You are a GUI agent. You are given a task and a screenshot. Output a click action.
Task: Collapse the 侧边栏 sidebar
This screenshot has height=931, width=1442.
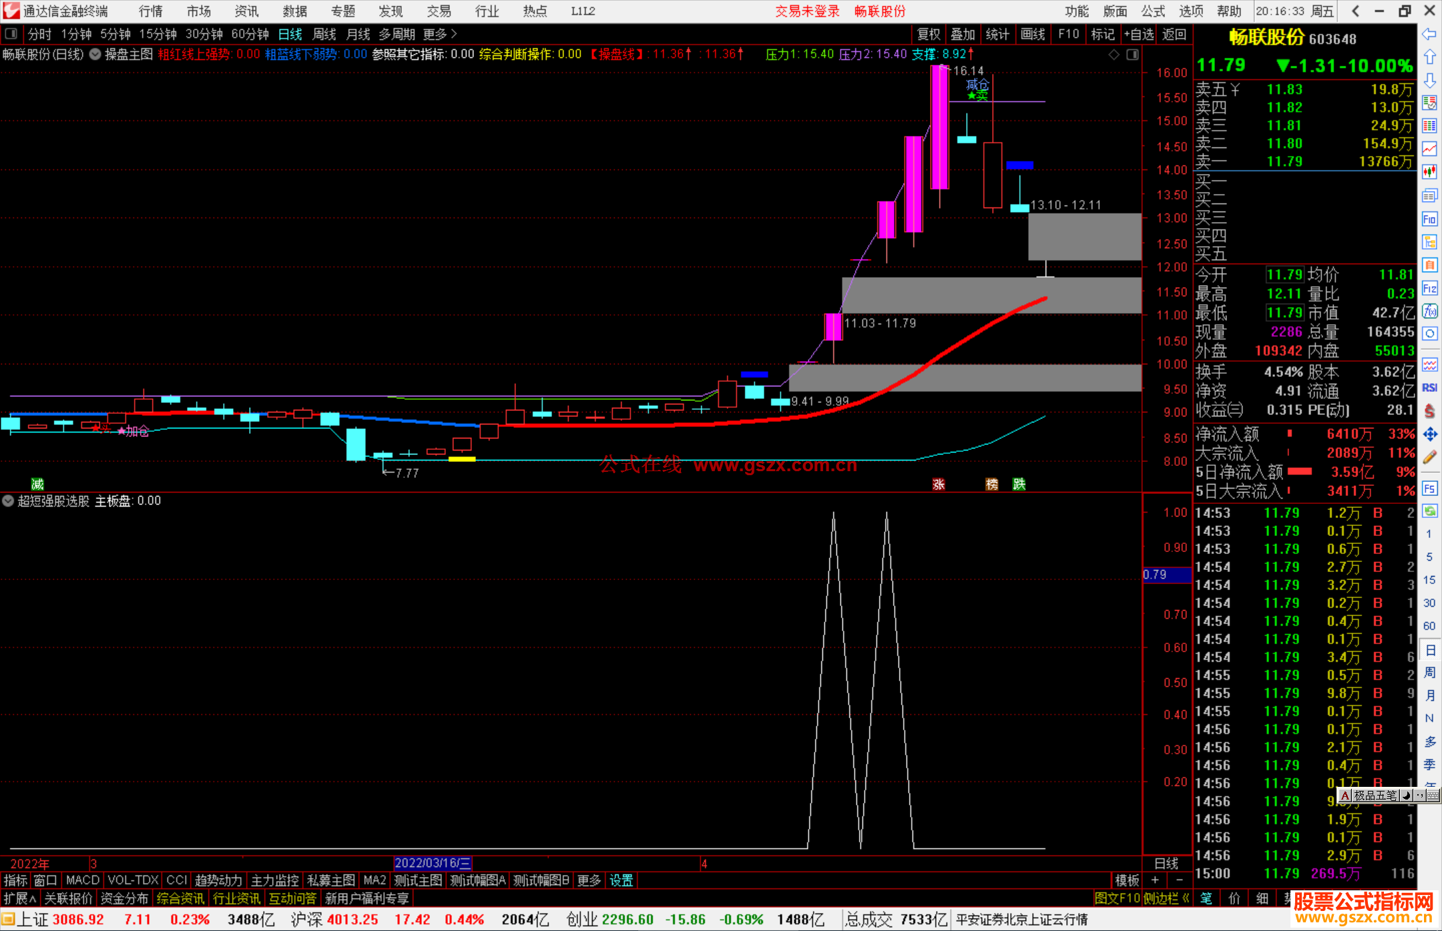1166,898
